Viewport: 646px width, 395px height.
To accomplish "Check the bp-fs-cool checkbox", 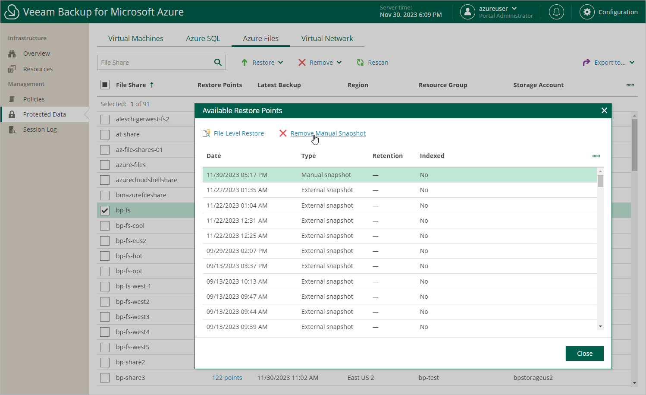I will [x=105, y=226].
